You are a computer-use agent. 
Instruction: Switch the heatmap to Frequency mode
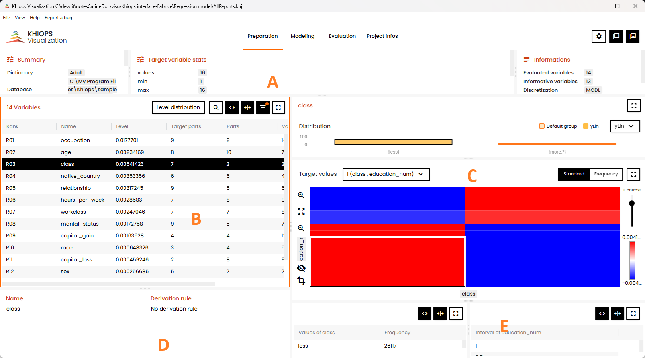(x=606, y=174)
